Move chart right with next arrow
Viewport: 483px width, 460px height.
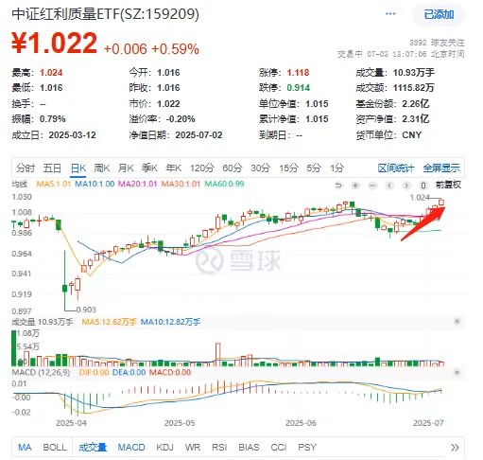(406, 186)
